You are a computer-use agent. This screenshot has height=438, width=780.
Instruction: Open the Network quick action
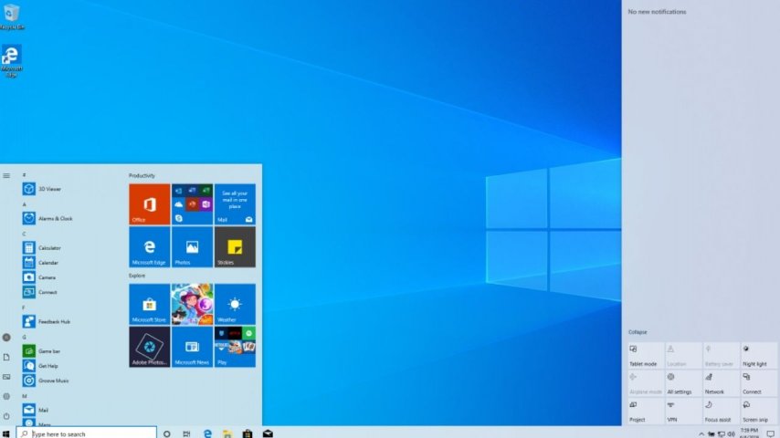coord(721,383)
